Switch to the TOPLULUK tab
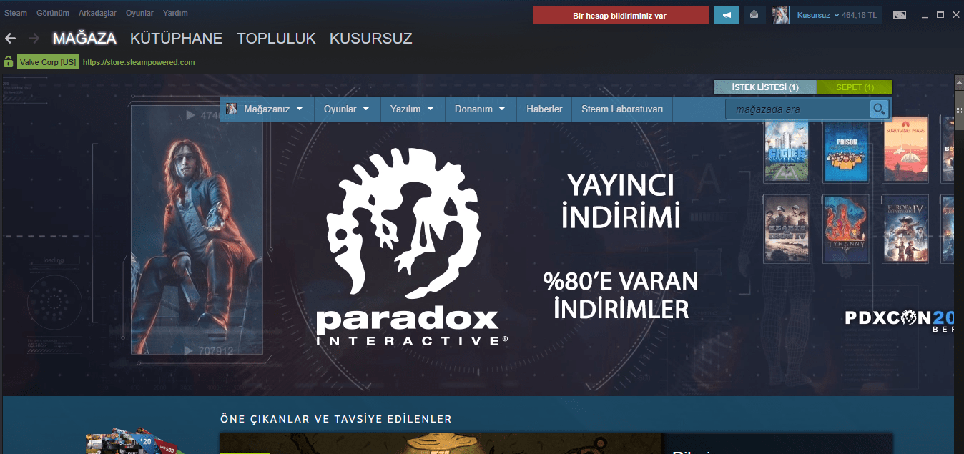 point(276,38)
